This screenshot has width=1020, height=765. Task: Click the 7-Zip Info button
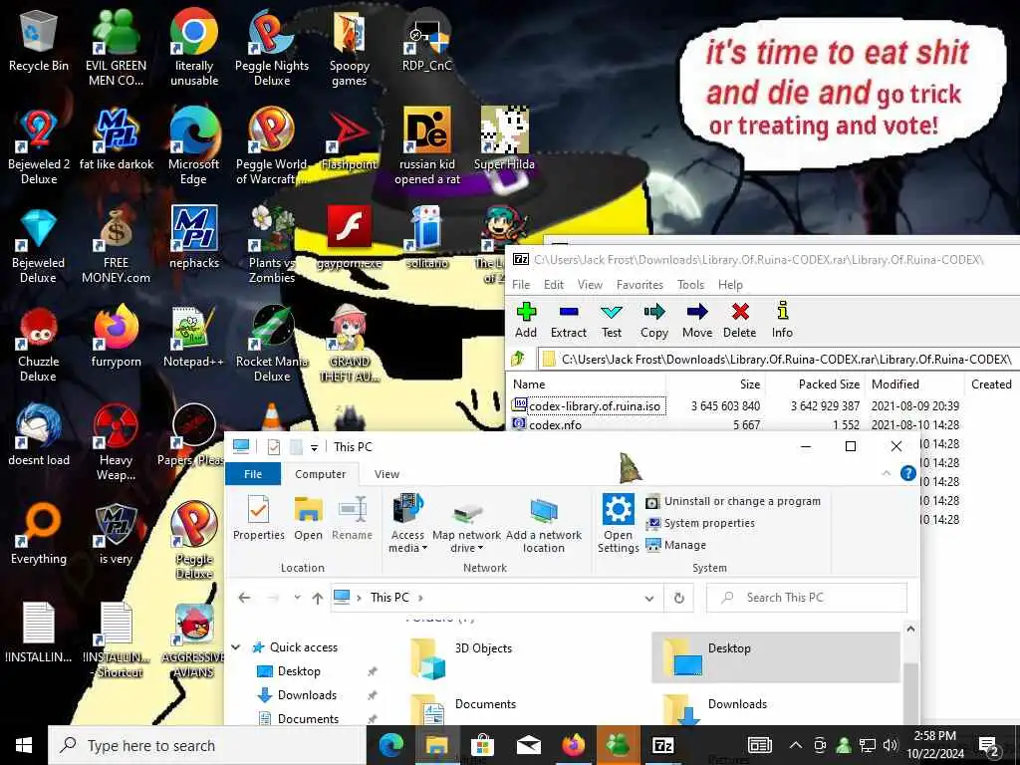pyautogui.click(x=782, y=321)
